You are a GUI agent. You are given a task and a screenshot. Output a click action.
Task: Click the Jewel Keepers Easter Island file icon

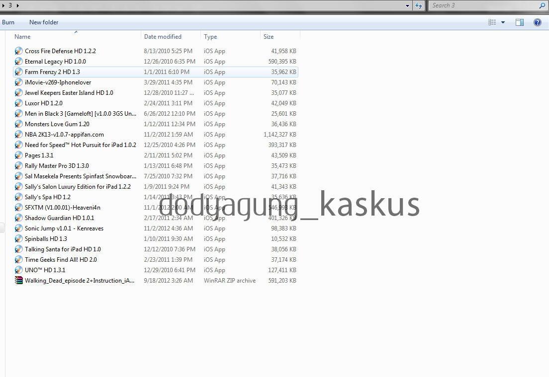tap(18, 93)
